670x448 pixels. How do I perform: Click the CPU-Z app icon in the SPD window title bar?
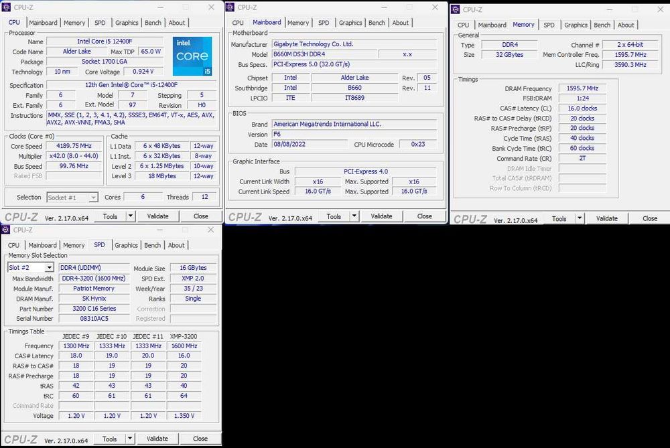tap(6, 229)
